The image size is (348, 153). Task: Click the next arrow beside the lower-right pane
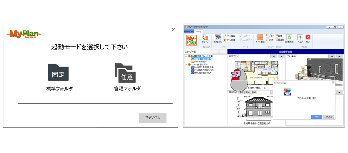(340, 92)
